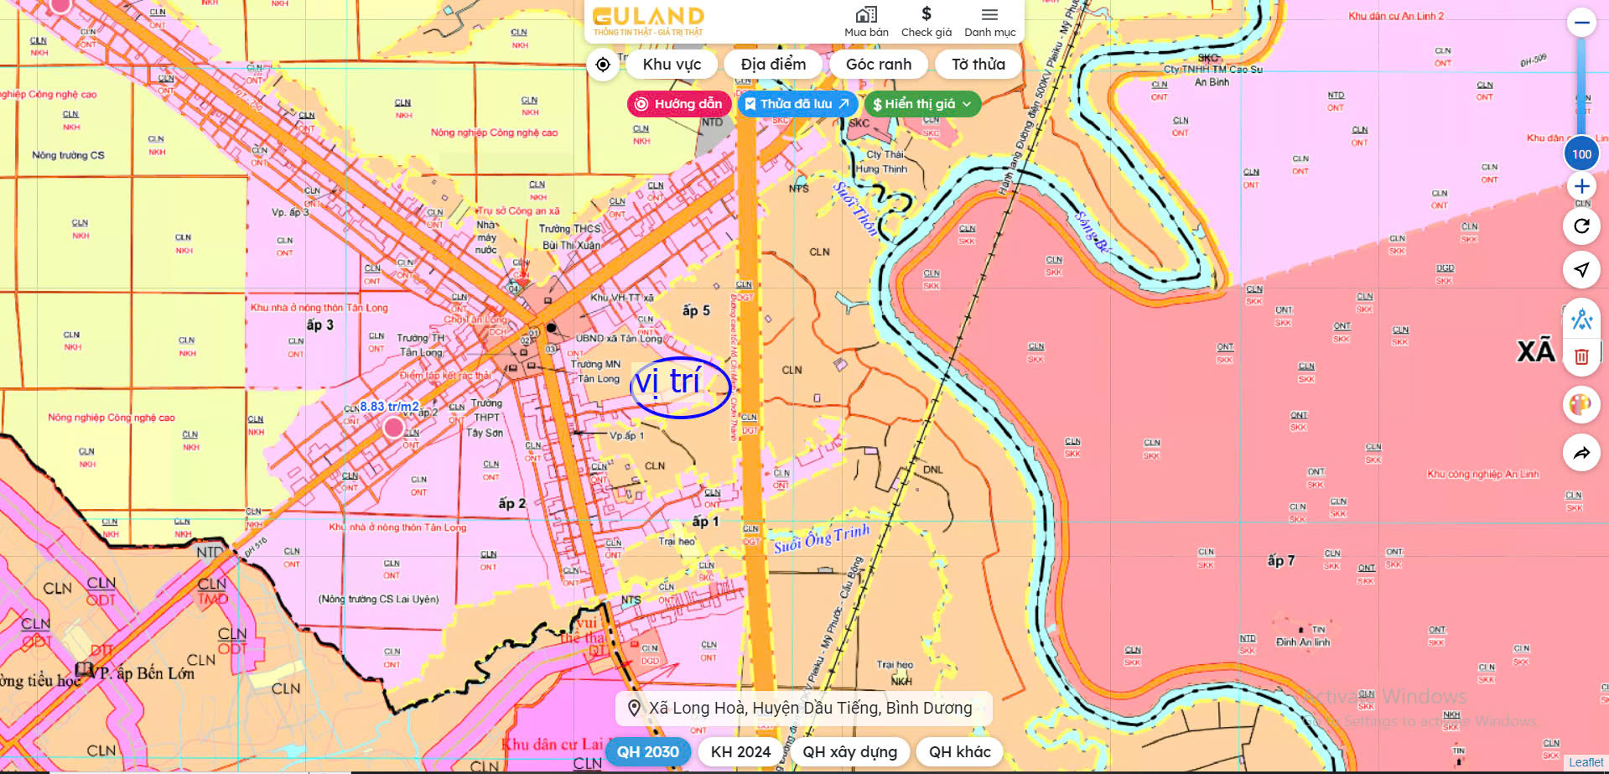This screenshot has height=774, width=1609.
Task: Click the Trường THPT Tây Sơn label
Action: click(x=485, y=418)
